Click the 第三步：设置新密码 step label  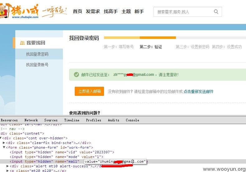click(192, 47)
